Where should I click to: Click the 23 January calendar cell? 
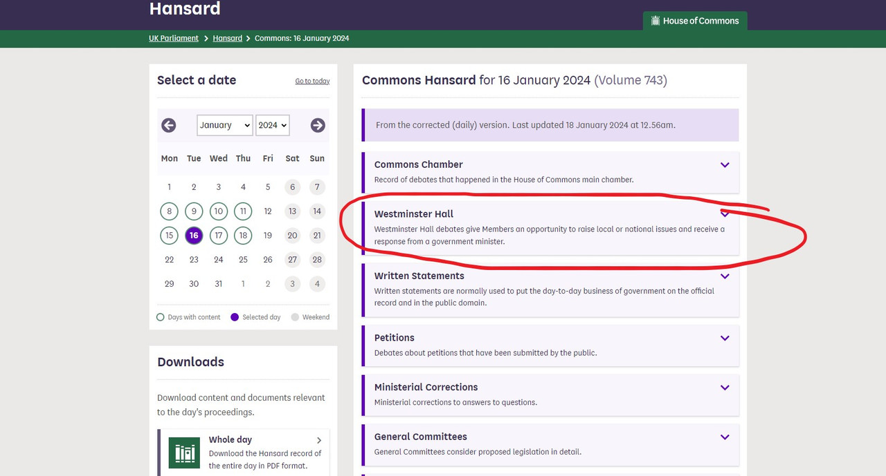tap(194, 260)
